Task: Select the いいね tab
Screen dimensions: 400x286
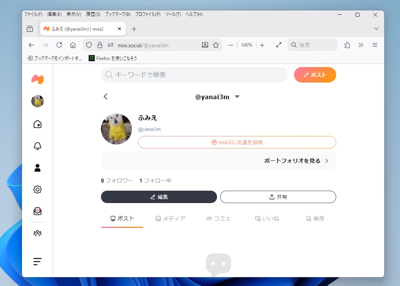Action: pos(267,219)
